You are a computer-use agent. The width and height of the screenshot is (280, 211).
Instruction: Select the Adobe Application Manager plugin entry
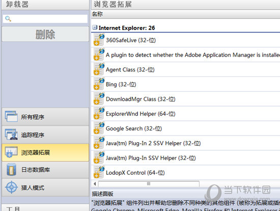click(185, 55)
